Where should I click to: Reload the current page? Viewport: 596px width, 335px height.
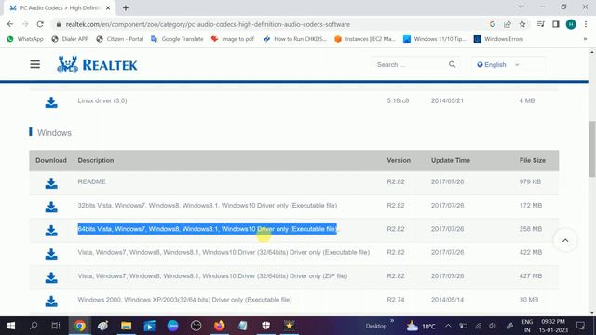click(x=40, y=24)
